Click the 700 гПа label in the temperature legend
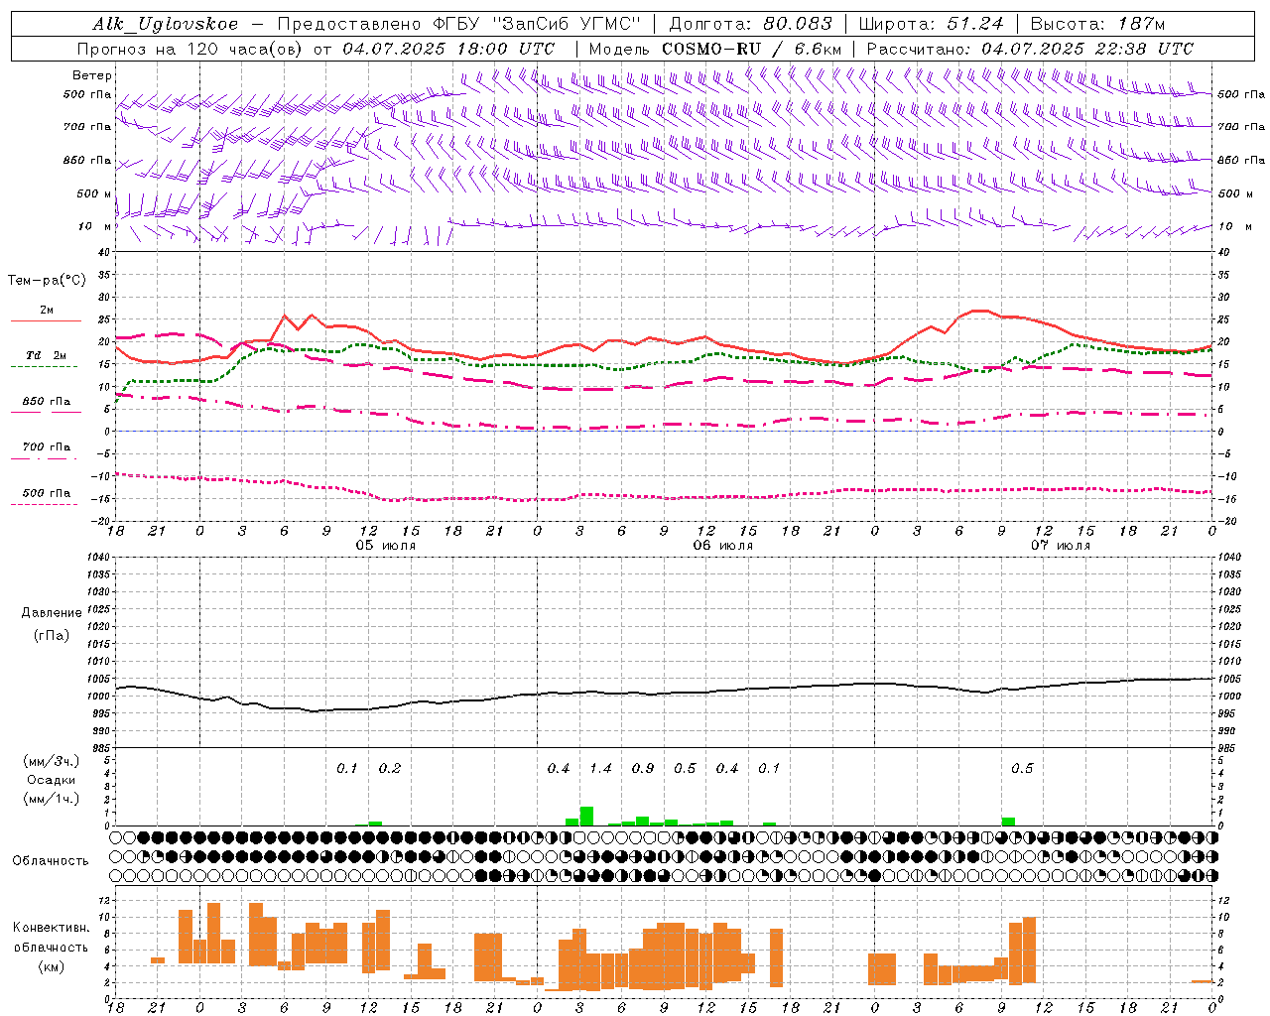The height and width of the screenshot is (1016, 1270). [x=47, y=447]
